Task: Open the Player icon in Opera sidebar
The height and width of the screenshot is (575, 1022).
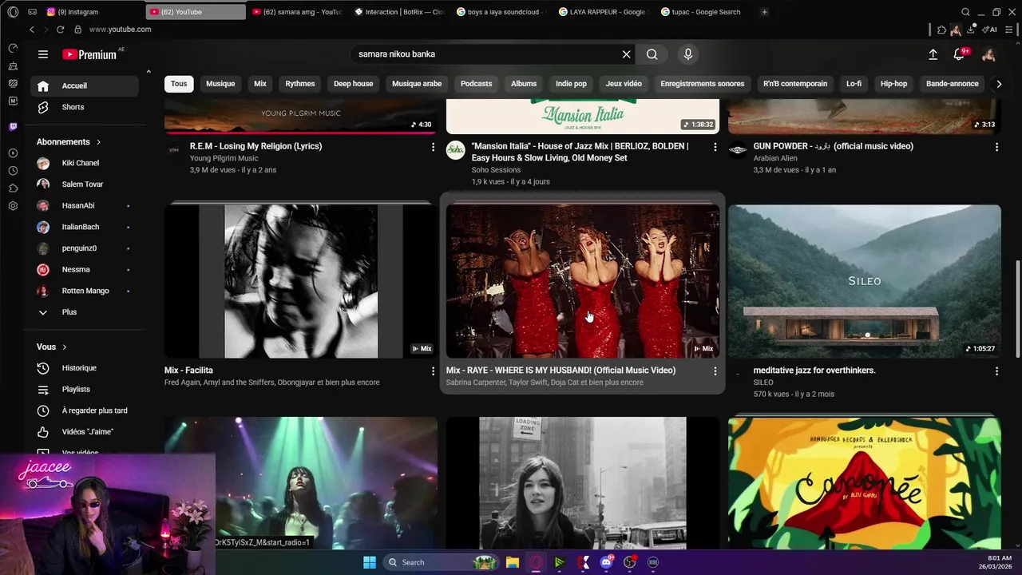Action: (x=13, y=153)
